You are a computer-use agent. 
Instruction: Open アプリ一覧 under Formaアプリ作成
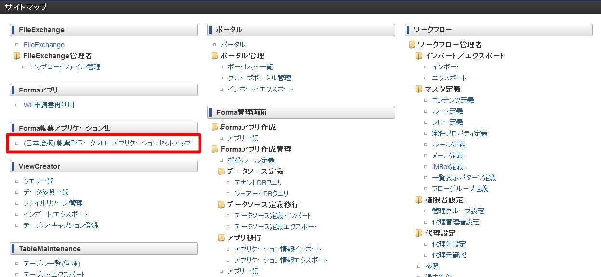click(243, 138)
